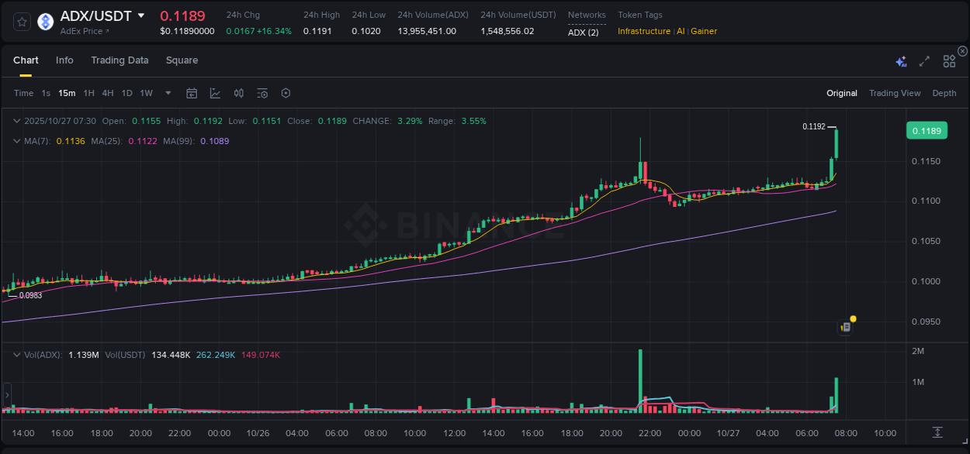970x454 pixels.
Task: Toggle favorite star for ADX/USDT
Action: point(21,21)
